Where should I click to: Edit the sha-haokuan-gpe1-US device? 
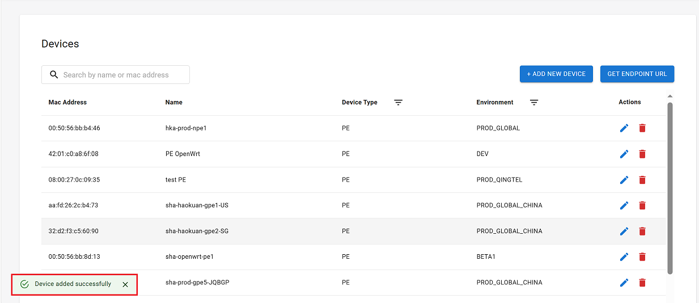[624, 205]
